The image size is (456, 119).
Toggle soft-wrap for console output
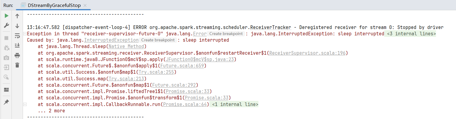(17, 36)
